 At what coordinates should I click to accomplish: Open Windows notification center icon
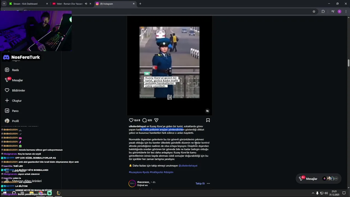coord(344,193)
